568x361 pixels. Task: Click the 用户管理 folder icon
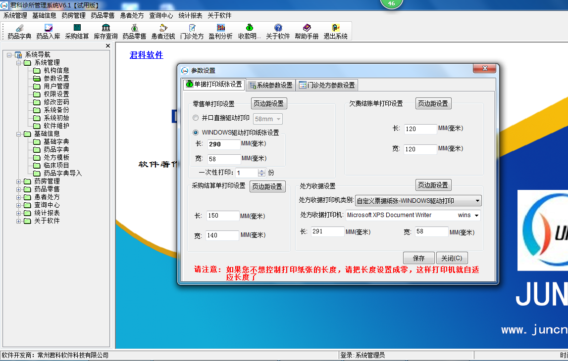tap(37, 87)
